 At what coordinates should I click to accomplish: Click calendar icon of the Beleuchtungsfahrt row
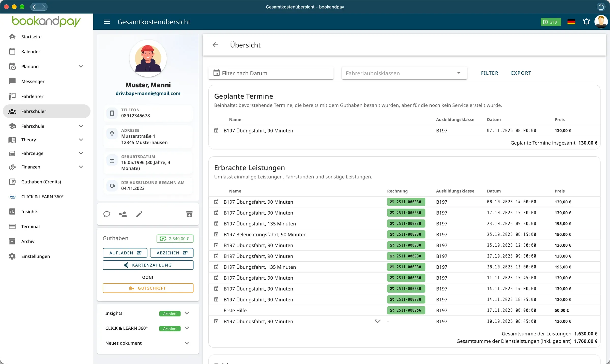click(216, 234)
